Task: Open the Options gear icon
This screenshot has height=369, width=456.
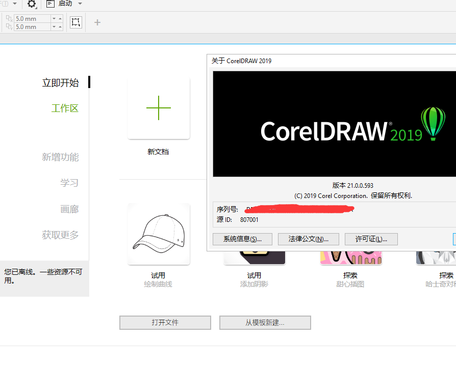Action: [32, 4]
